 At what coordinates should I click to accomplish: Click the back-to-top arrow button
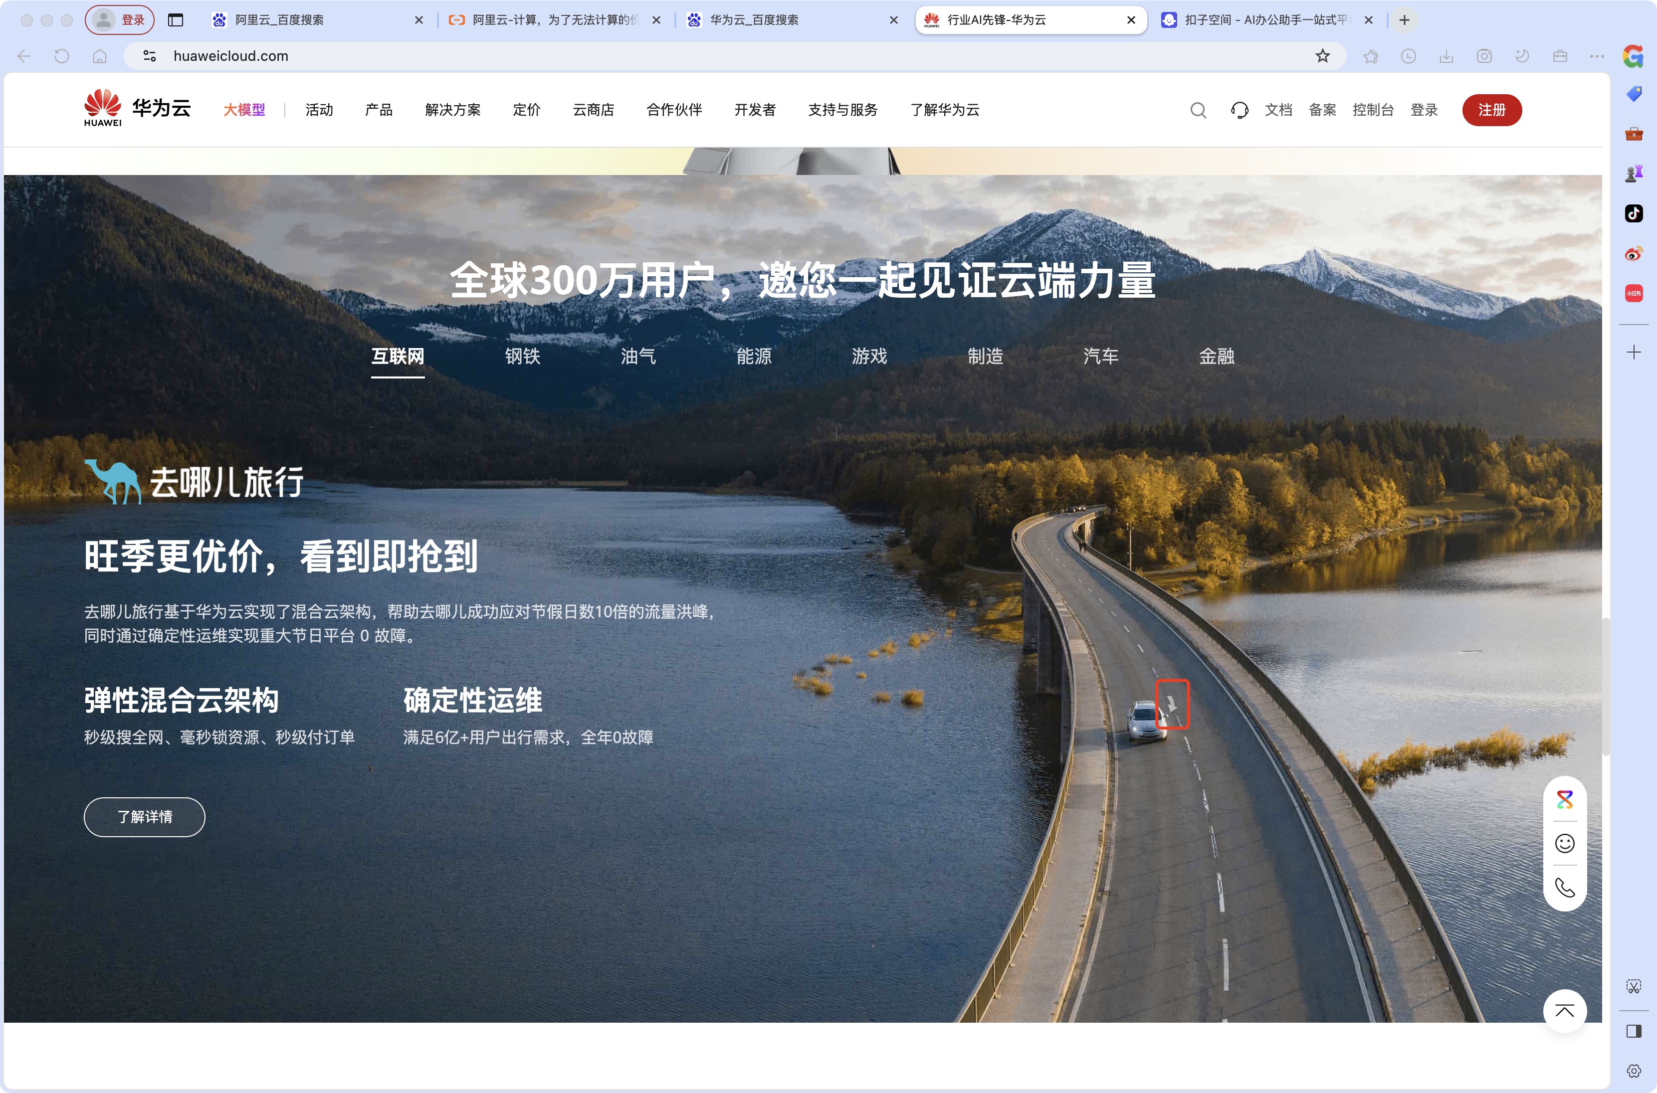click(1564, 1011)
